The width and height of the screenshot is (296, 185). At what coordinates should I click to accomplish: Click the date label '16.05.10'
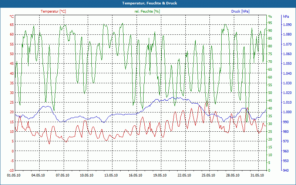coord(135,175)
